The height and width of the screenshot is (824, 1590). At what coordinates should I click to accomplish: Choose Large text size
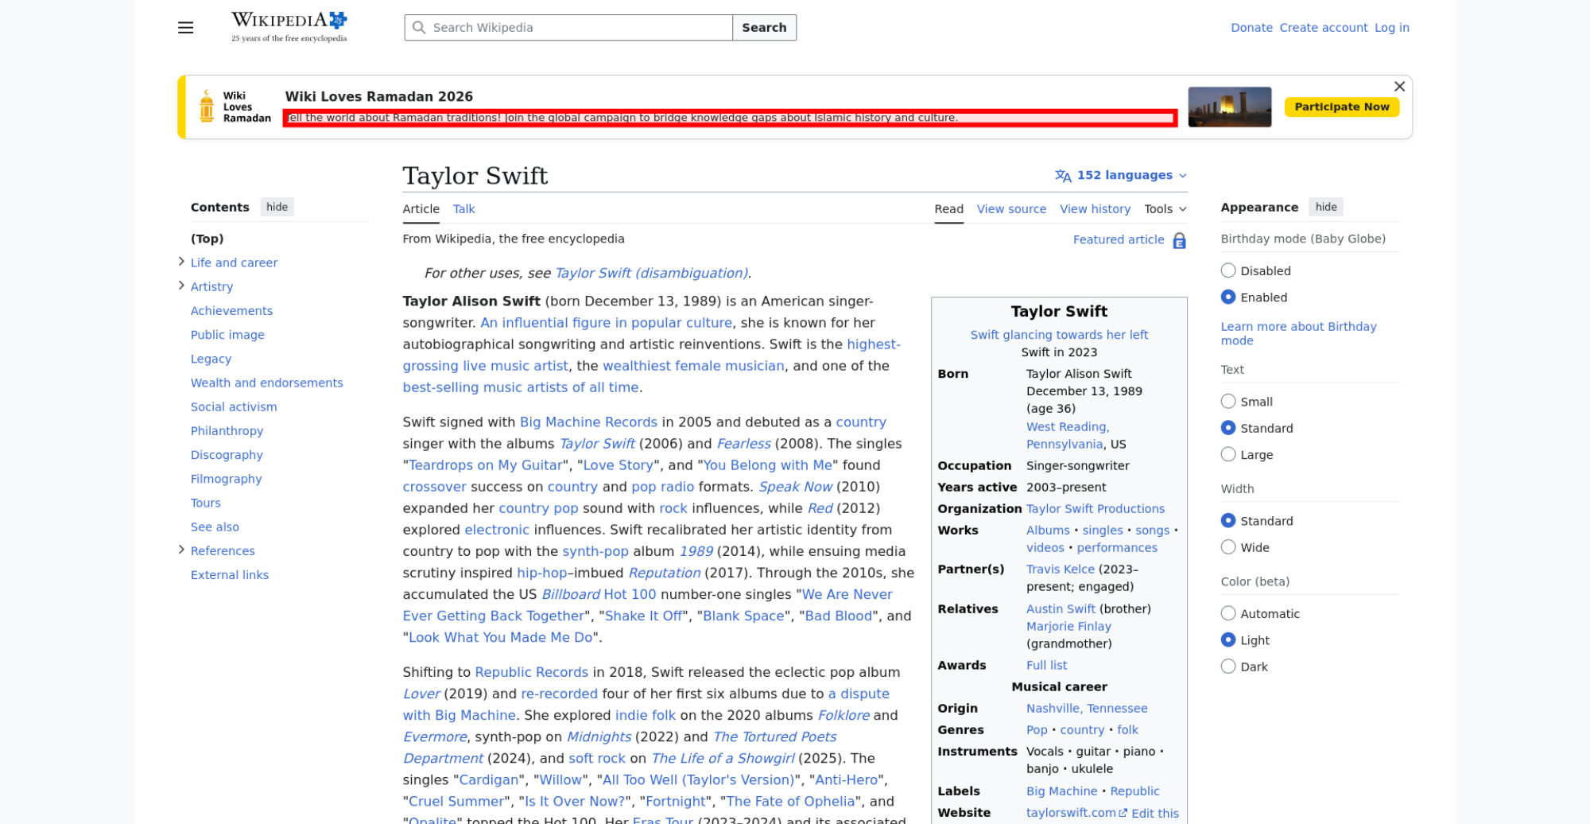[1228, 454]
